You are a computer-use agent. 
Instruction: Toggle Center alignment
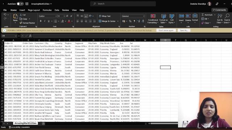coord(82,21)
